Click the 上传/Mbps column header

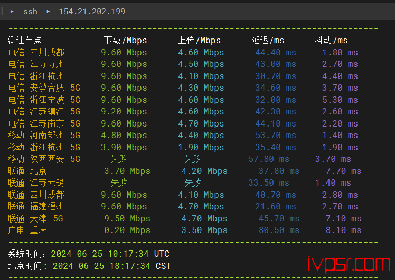click(199, 41)
